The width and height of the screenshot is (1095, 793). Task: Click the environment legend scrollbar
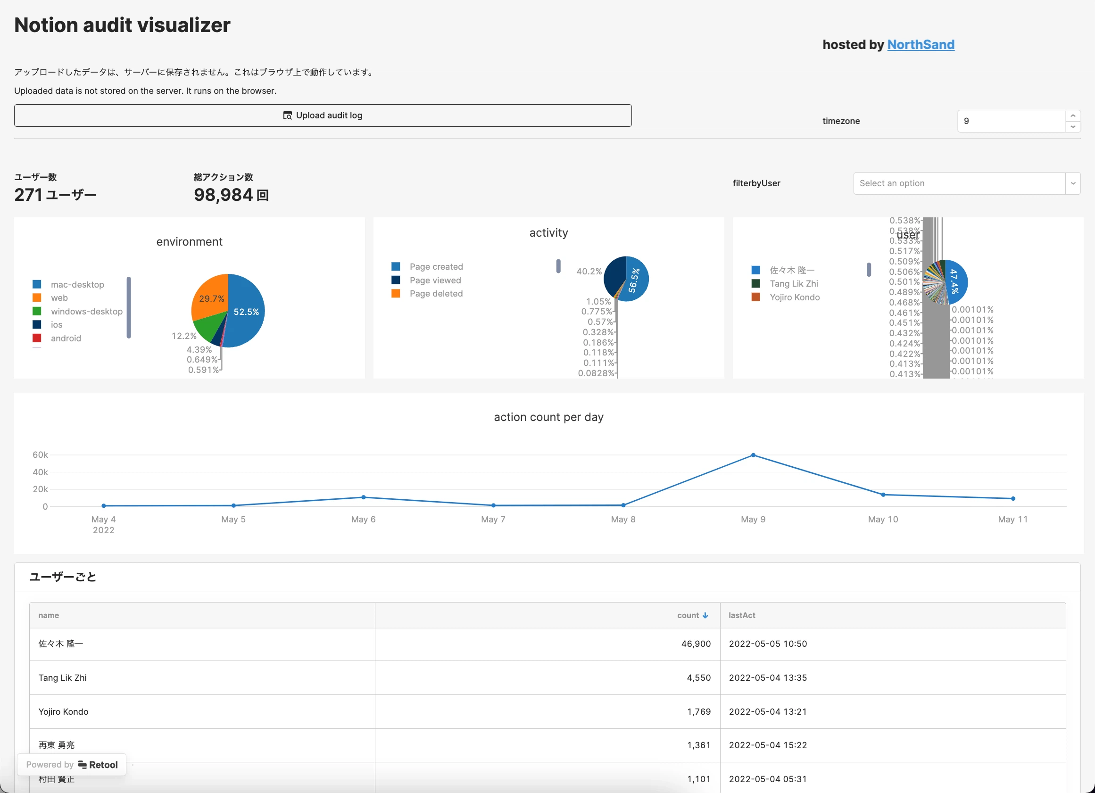pyautogui.click(x=128, y=307)
